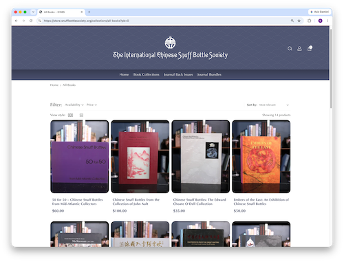Click the Ask Gemini button
The height and width of the screenshot is (262, 344).
(320, 12)
